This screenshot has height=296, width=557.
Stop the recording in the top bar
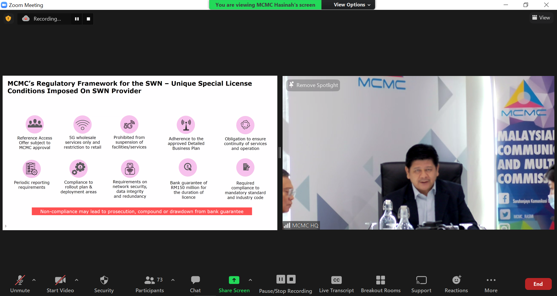[88, 19]
